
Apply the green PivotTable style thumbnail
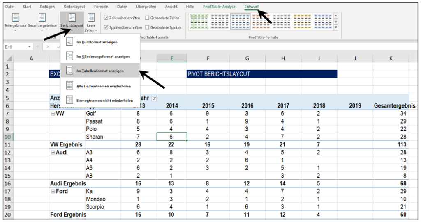[x=199, y=21]
